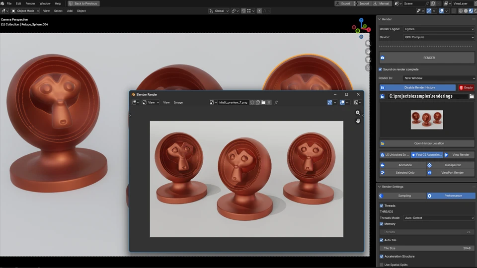Open the folder browser beside the renderings path
477x268 pixels.
pos(472,96)
